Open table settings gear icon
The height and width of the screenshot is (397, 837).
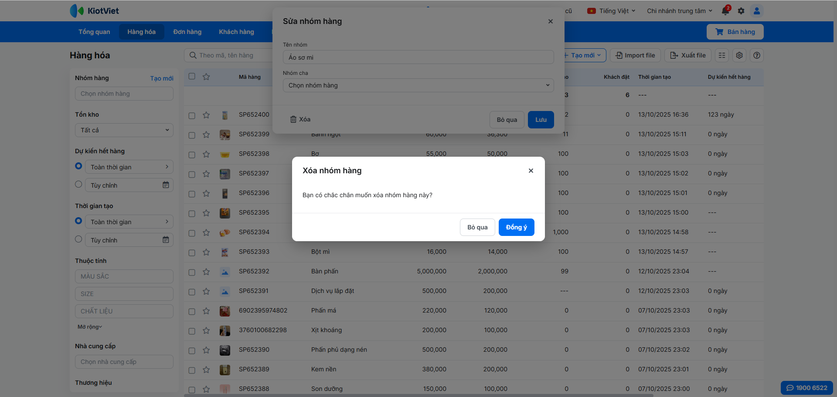pyautogui.click(x=739, y=55)
